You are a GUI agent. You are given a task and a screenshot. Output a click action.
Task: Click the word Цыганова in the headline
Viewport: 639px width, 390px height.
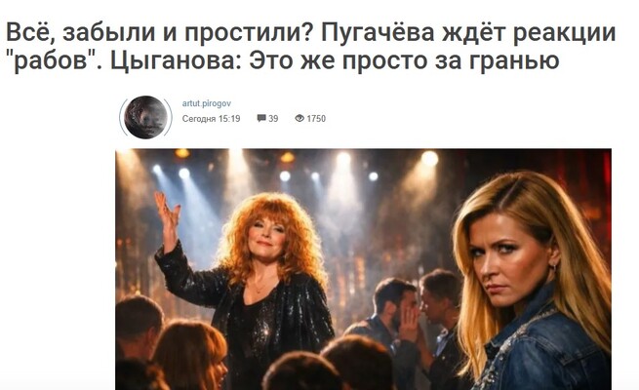coord(176,61)
